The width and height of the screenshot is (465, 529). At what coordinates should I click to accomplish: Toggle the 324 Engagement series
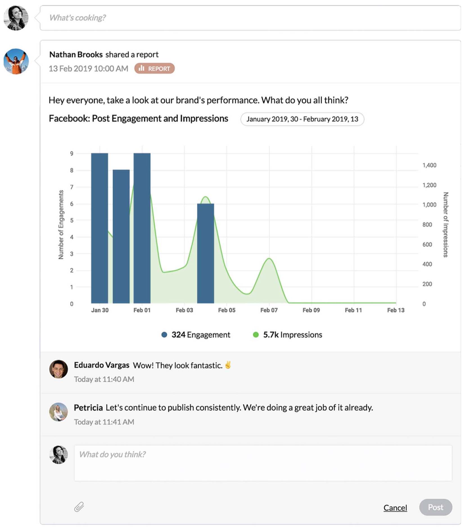(x=197, y=335)
